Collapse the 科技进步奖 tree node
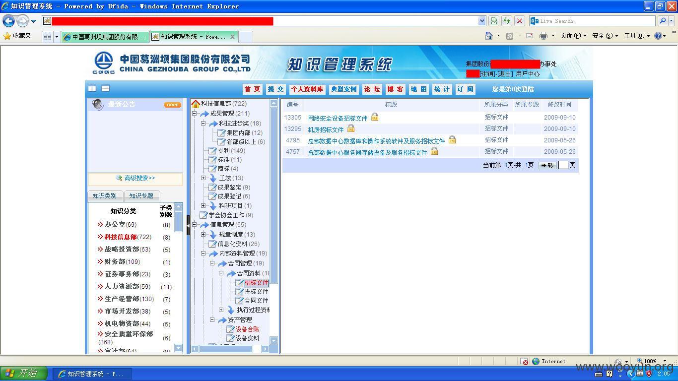Viewport: 678px width, 381px height. pyautogui.click(x=203, y=123)
